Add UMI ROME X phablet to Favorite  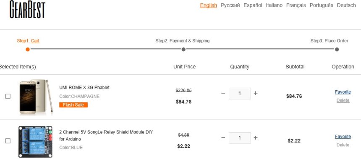click(x=343, y=92)
